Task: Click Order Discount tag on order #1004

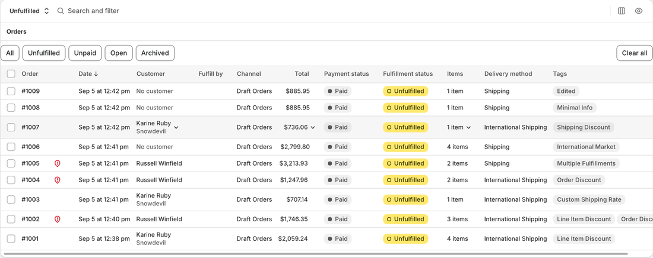Action: tap(579, 180)
